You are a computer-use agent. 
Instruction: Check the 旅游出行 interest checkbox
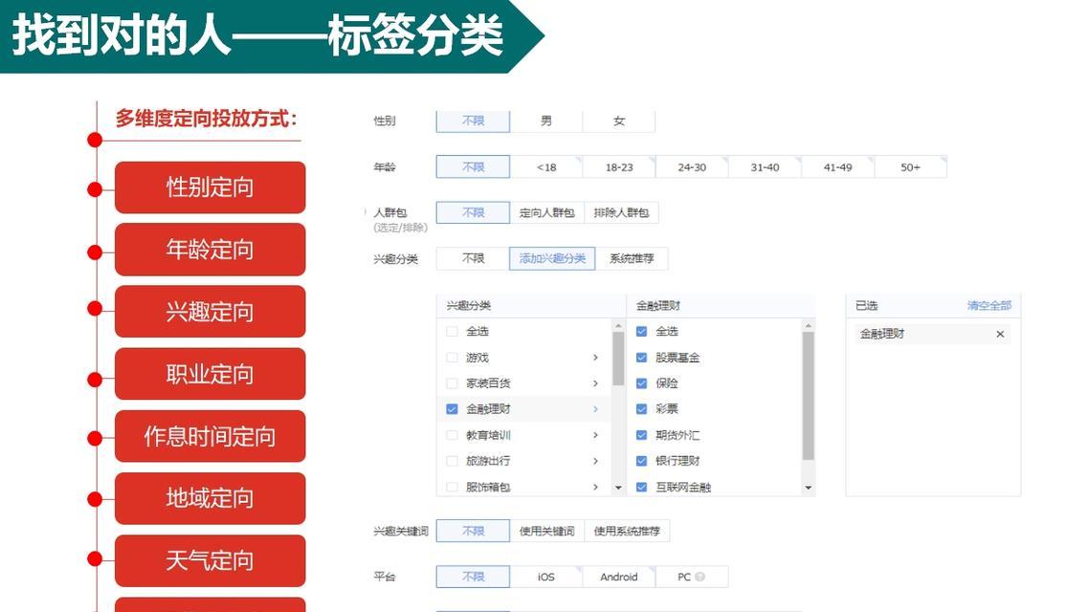(x=452, y=461)
